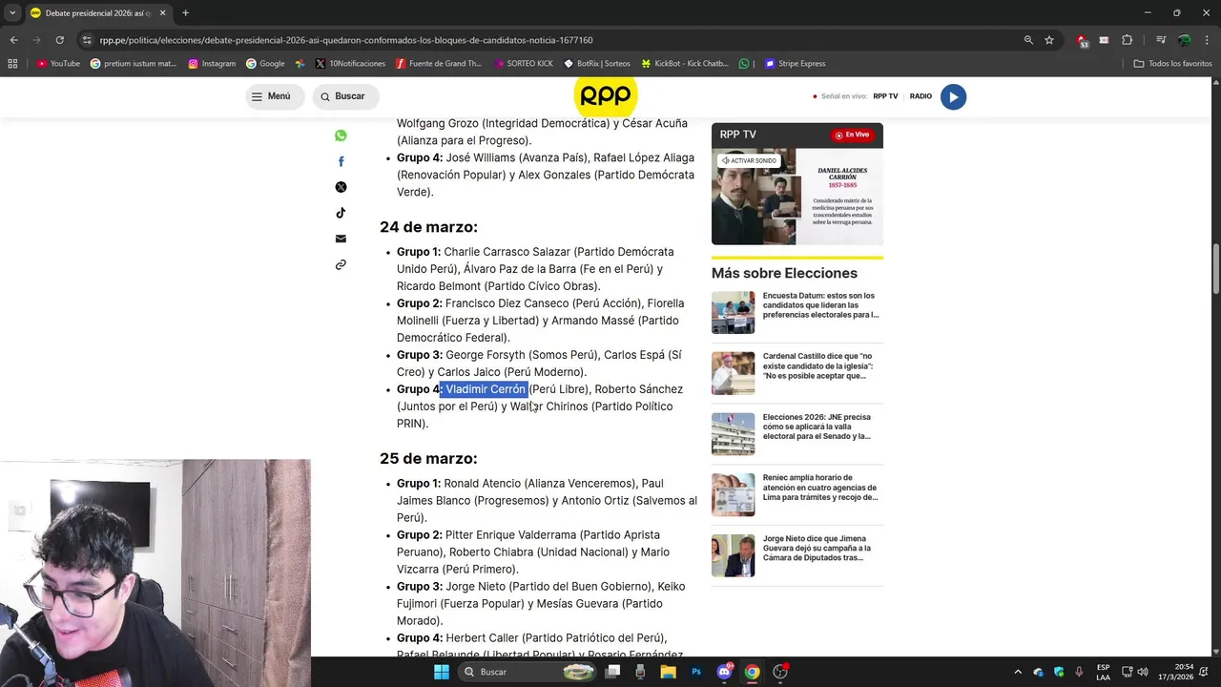Image resolution: width=1221 pixels, height=687 pixels.
Task: Open the zoom magnifier in address bar
Action: [1028, 40]
